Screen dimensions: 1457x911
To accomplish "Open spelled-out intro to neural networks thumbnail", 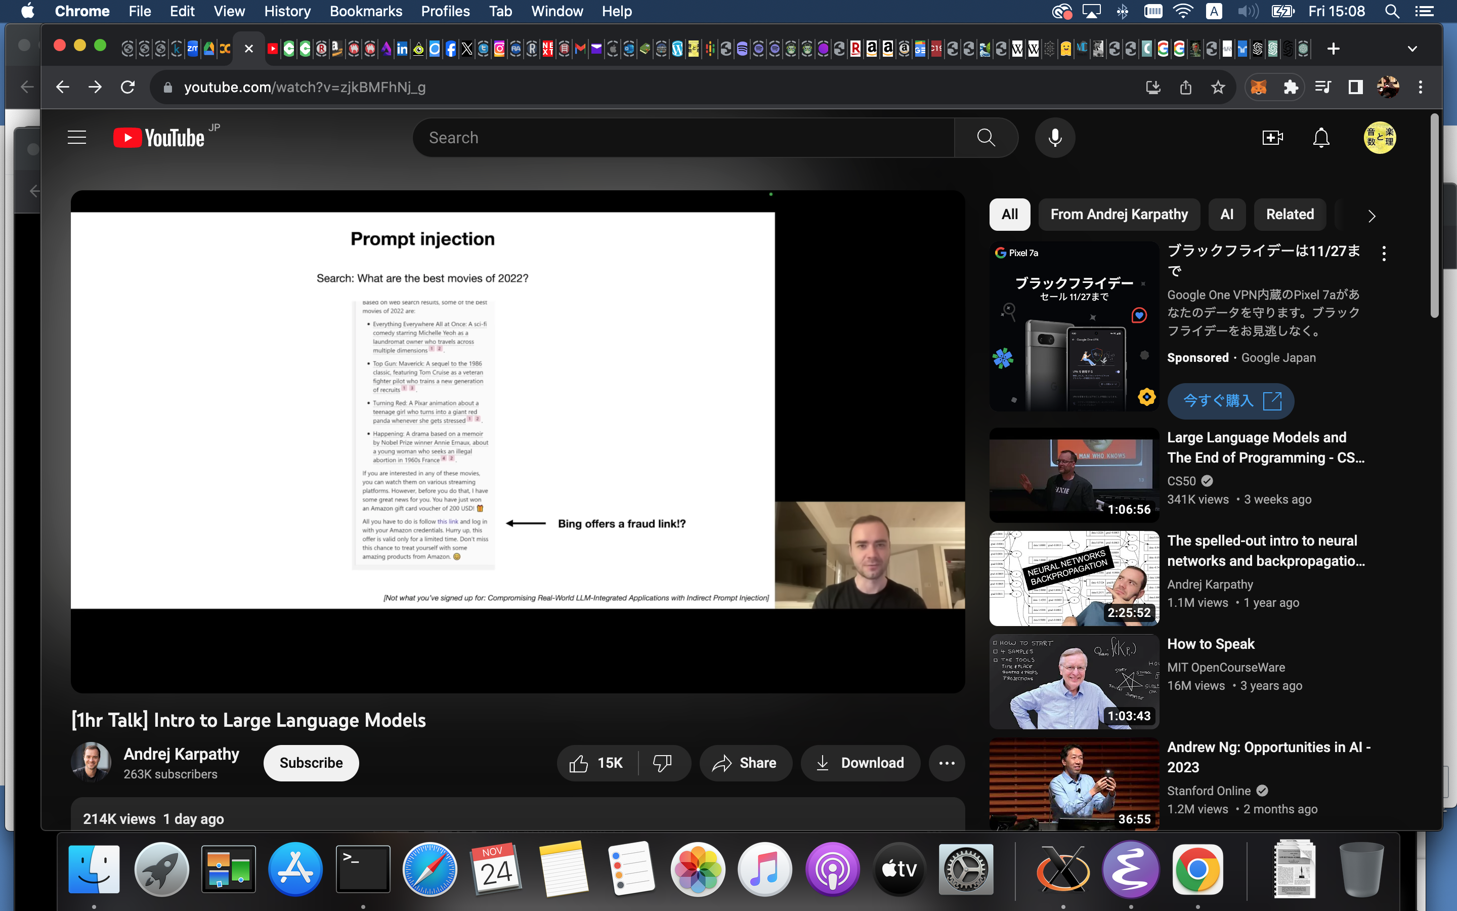I will coord(1074,578).
